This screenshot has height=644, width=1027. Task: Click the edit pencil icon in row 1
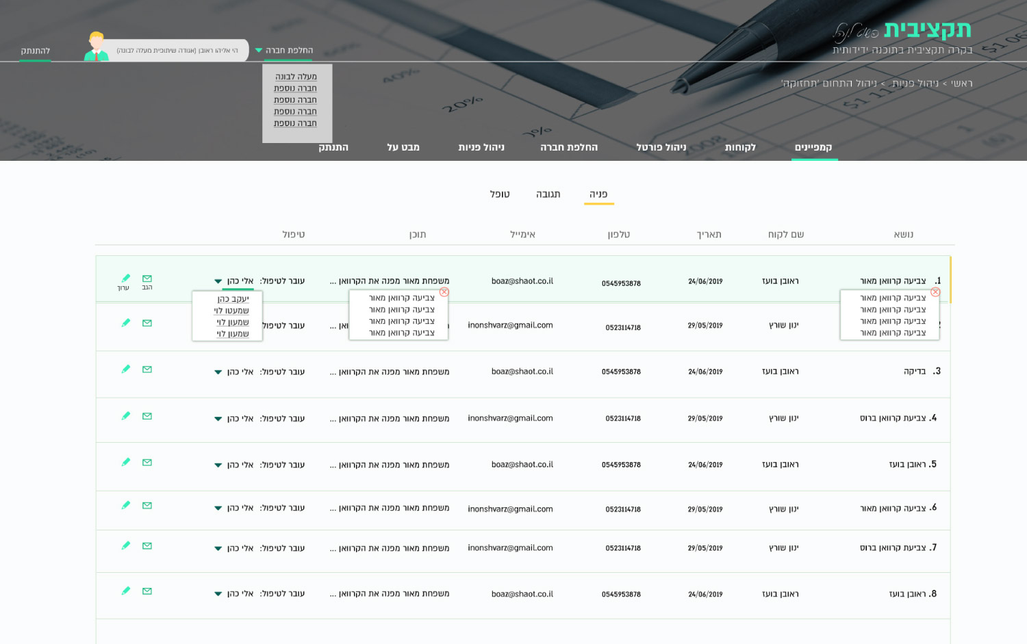click(x=126, y=278)
